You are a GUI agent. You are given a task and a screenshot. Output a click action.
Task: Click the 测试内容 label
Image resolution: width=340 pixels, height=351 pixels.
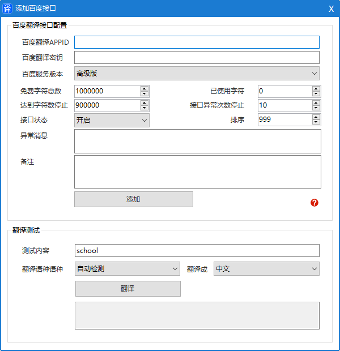[36, 250]
